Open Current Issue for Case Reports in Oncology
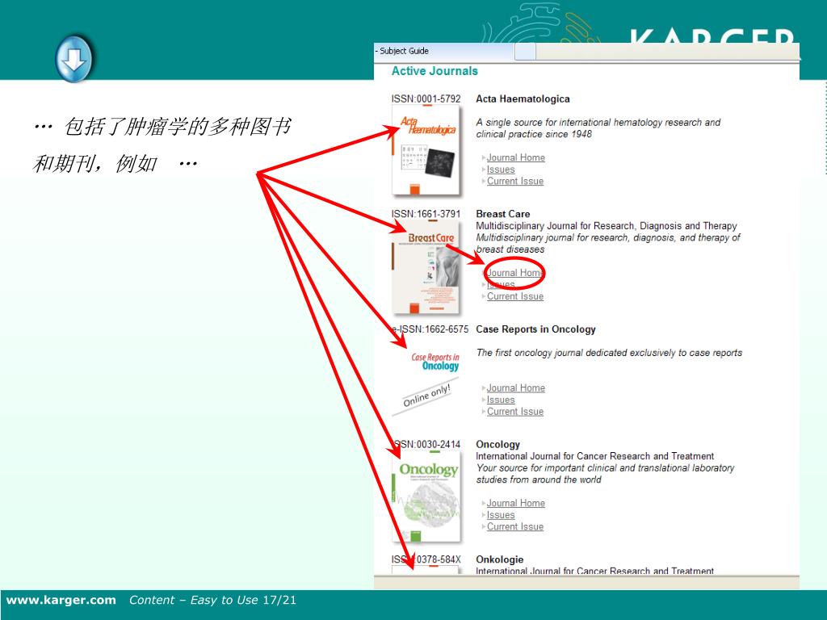The height and width of the screenshot is (620, 827). [515, 411]
